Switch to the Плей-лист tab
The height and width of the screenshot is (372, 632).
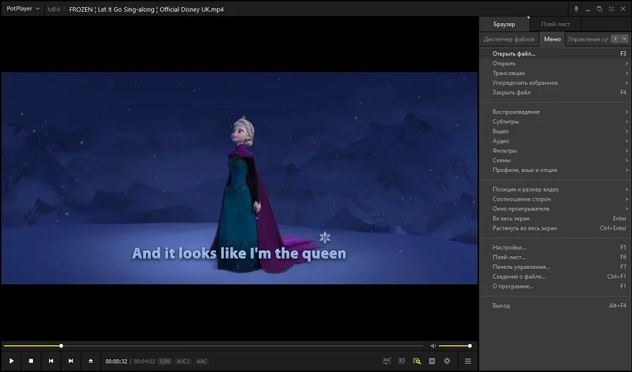tap(555, 24)
